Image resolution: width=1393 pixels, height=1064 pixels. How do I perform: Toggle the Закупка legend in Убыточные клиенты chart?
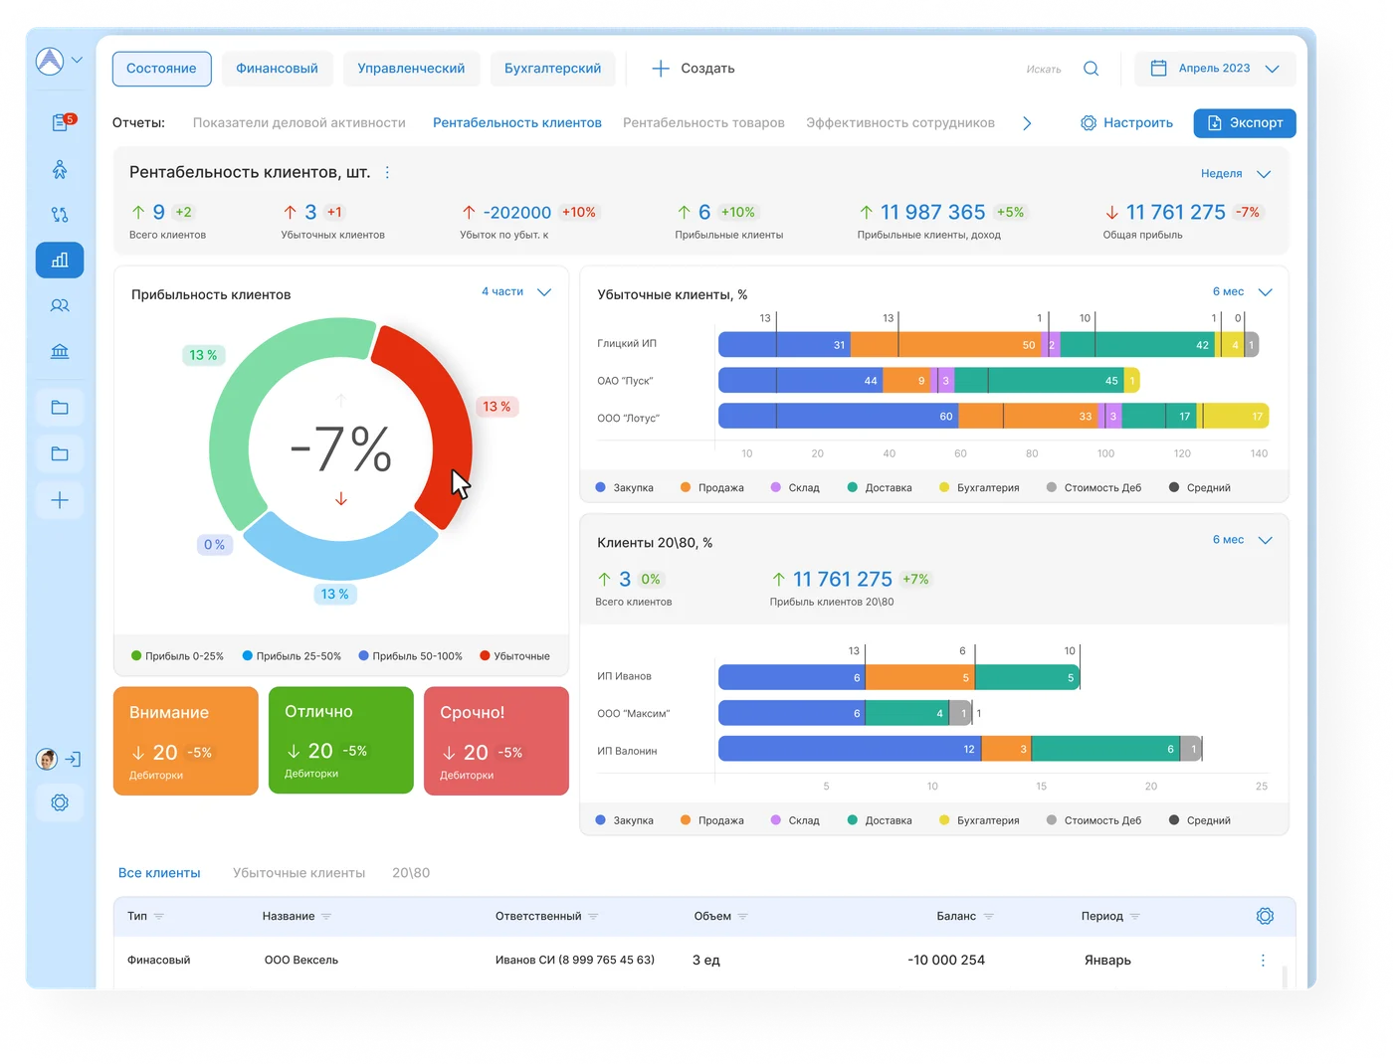[x=624, y=487]
